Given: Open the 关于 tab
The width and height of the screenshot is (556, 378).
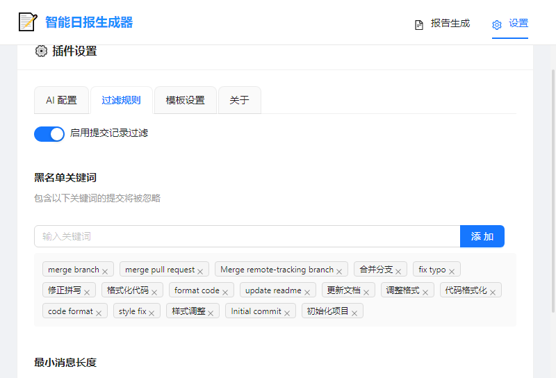Looking at the screenshot, I should click(239, 100).
